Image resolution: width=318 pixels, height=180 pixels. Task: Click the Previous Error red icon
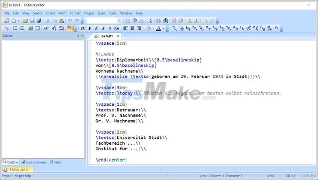coord(181,21)
